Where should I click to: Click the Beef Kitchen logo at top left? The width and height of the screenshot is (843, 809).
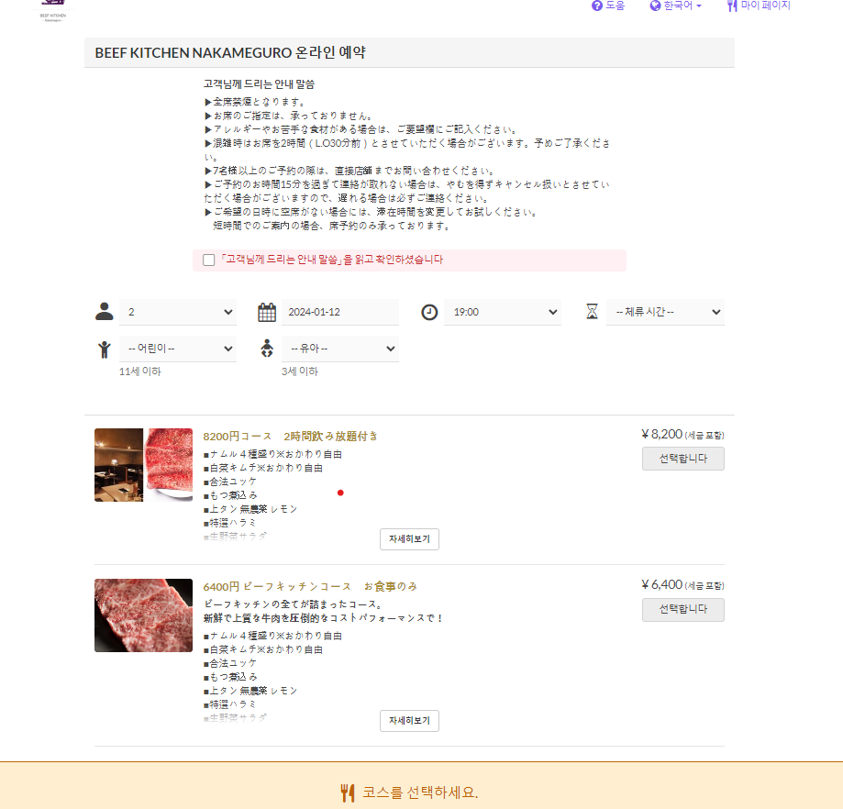53,10
